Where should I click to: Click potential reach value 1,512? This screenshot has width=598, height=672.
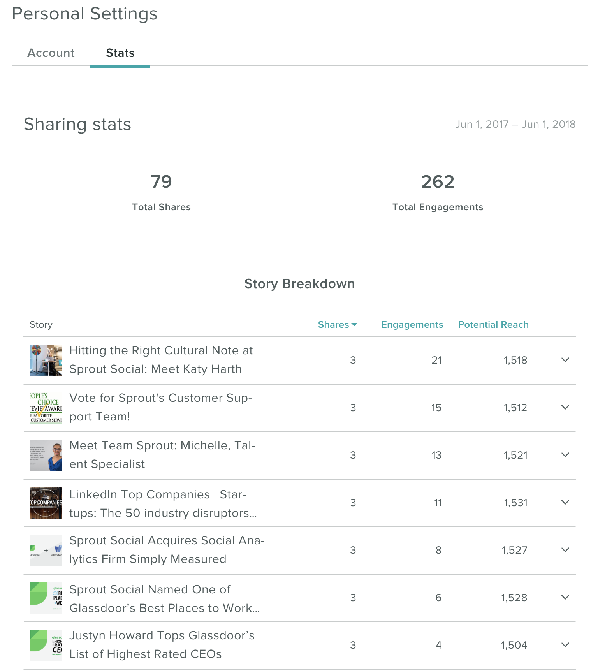(x=515, y=408)
